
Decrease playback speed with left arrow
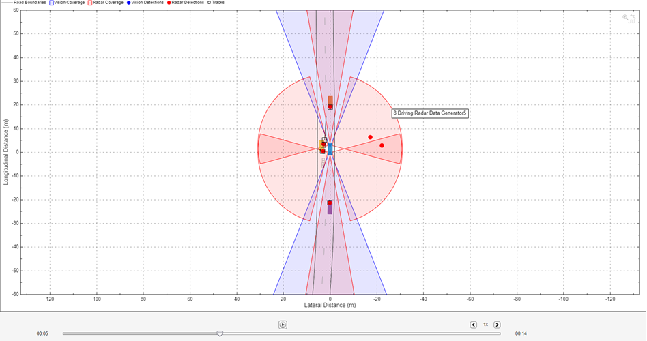coord(474,325)
